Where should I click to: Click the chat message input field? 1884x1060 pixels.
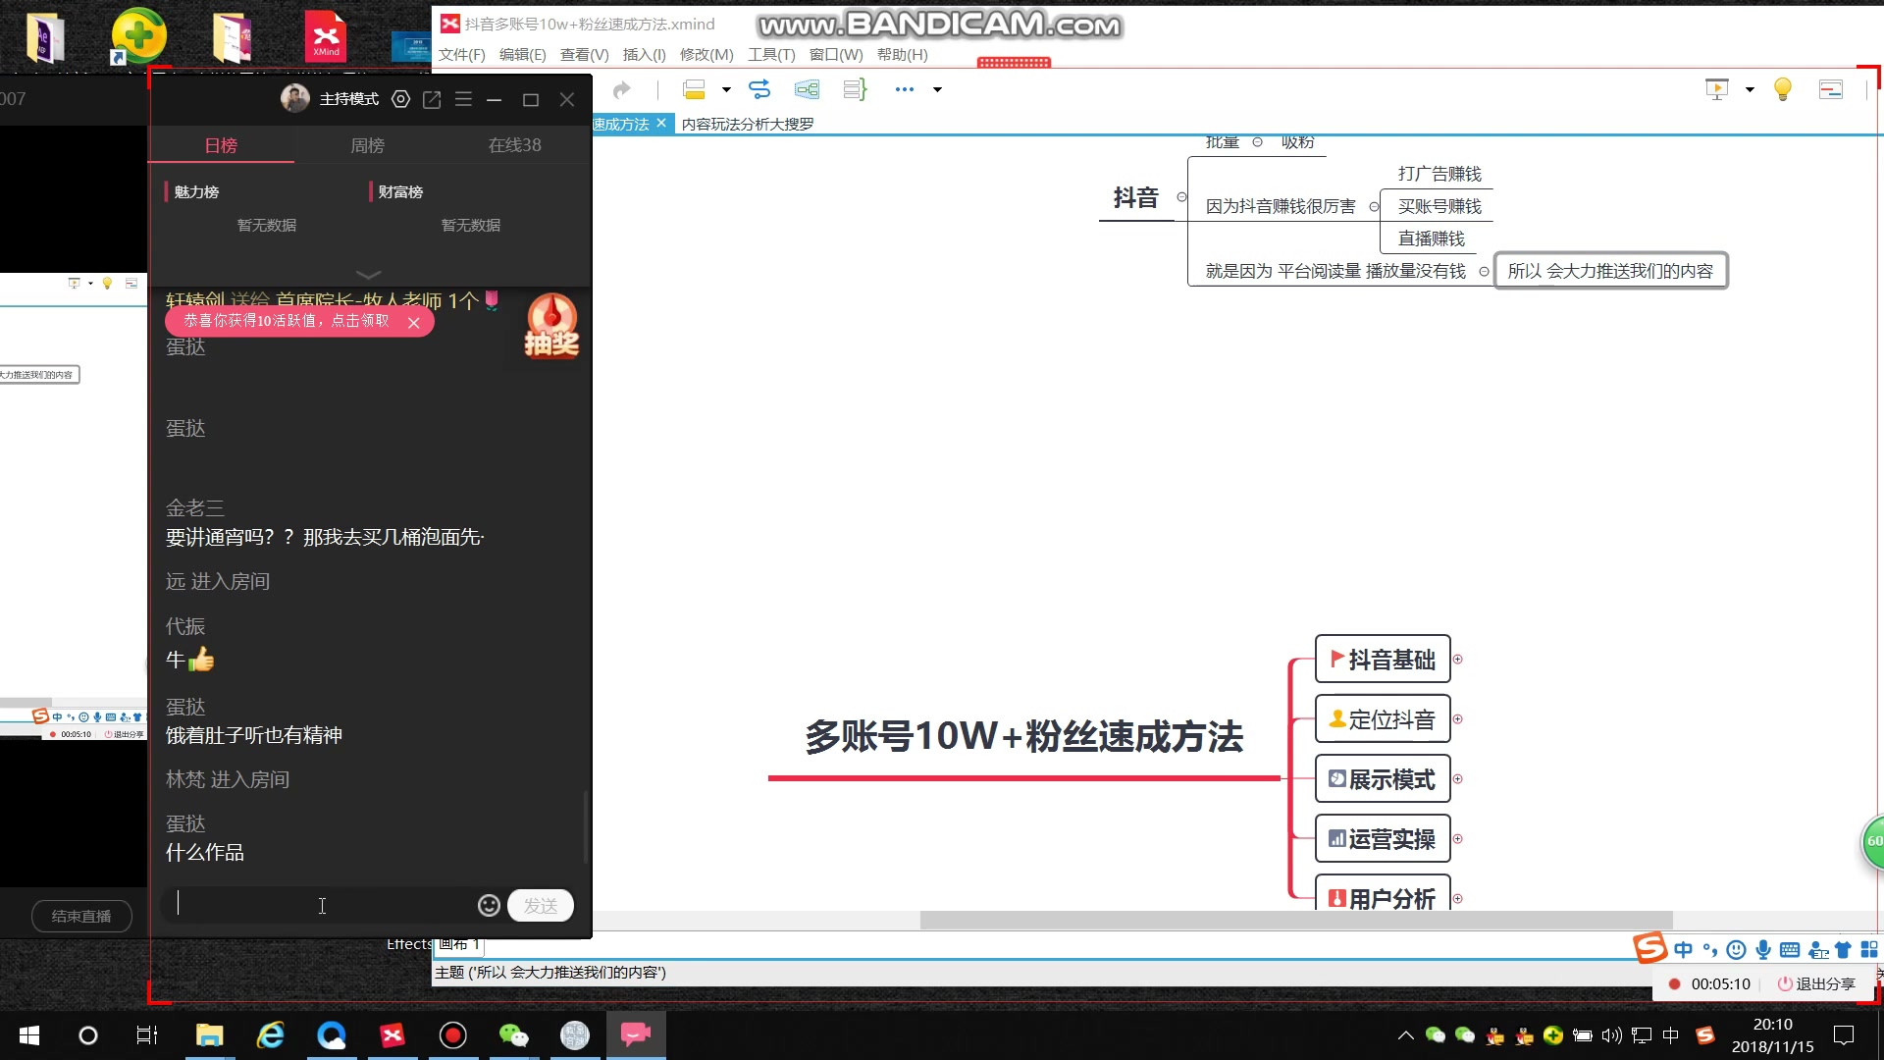[x=319, y=905]
